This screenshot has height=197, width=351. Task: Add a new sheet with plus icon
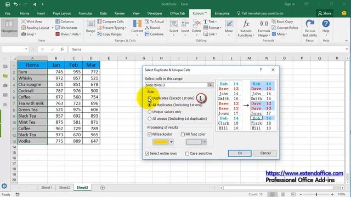coord(103,188)
